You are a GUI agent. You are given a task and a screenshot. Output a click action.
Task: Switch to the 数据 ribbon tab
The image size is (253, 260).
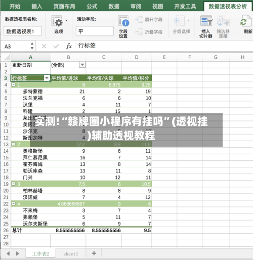coord(114,7)
